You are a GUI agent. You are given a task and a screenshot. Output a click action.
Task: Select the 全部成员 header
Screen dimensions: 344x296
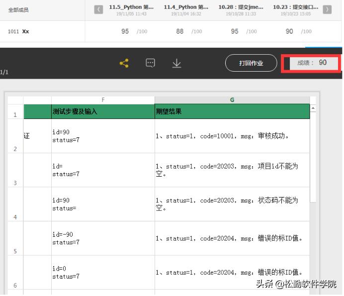18,10
